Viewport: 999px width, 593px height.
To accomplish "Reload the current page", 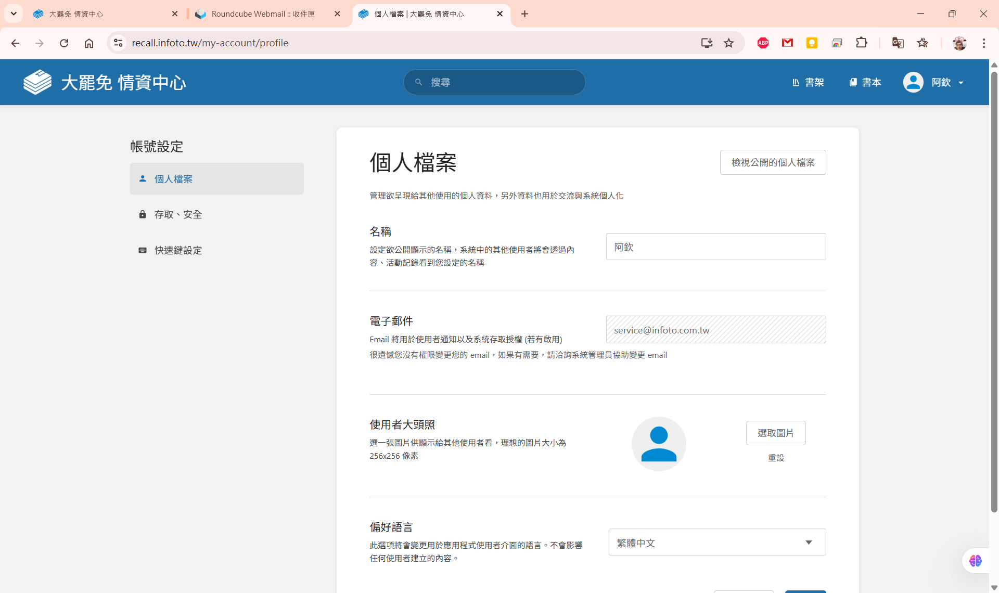I will click(64, 43).
